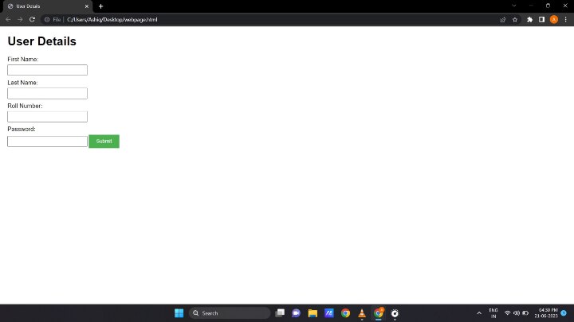Toggle the Chrome side panel

(x=542, y=20)
